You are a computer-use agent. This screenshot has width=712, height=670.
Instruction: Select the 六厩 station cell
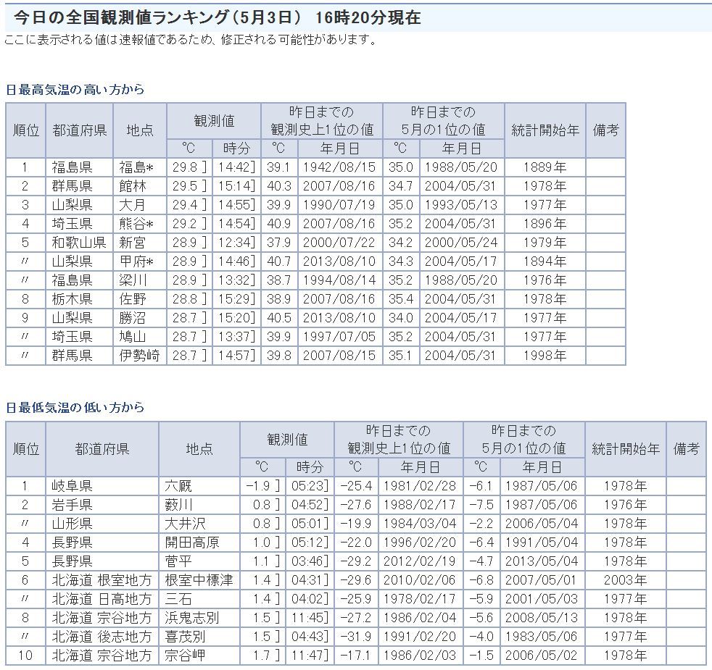point(178,486)
